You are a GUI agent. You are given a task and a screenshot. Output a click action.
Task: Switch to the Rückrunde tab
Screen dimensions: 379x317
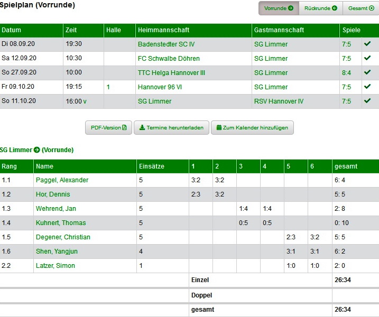pos(321,8)
